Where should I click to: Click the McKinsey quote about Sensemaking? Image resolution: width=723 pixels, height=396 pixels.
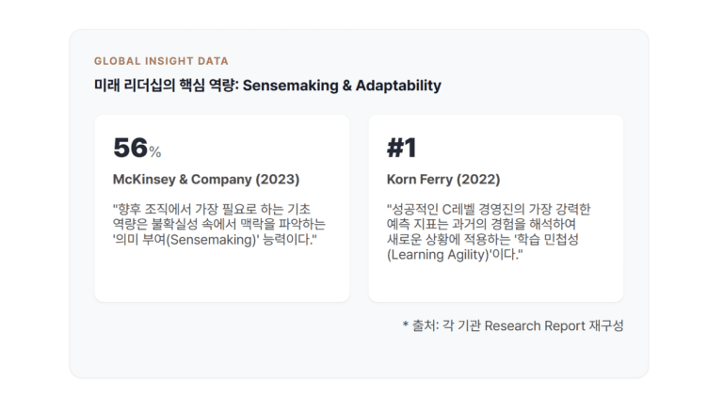[219, 224]
